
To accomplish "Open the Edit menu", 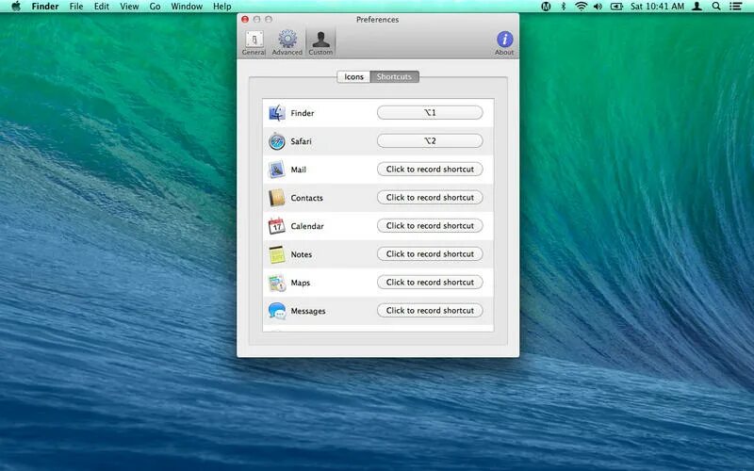I will [102, 7].
